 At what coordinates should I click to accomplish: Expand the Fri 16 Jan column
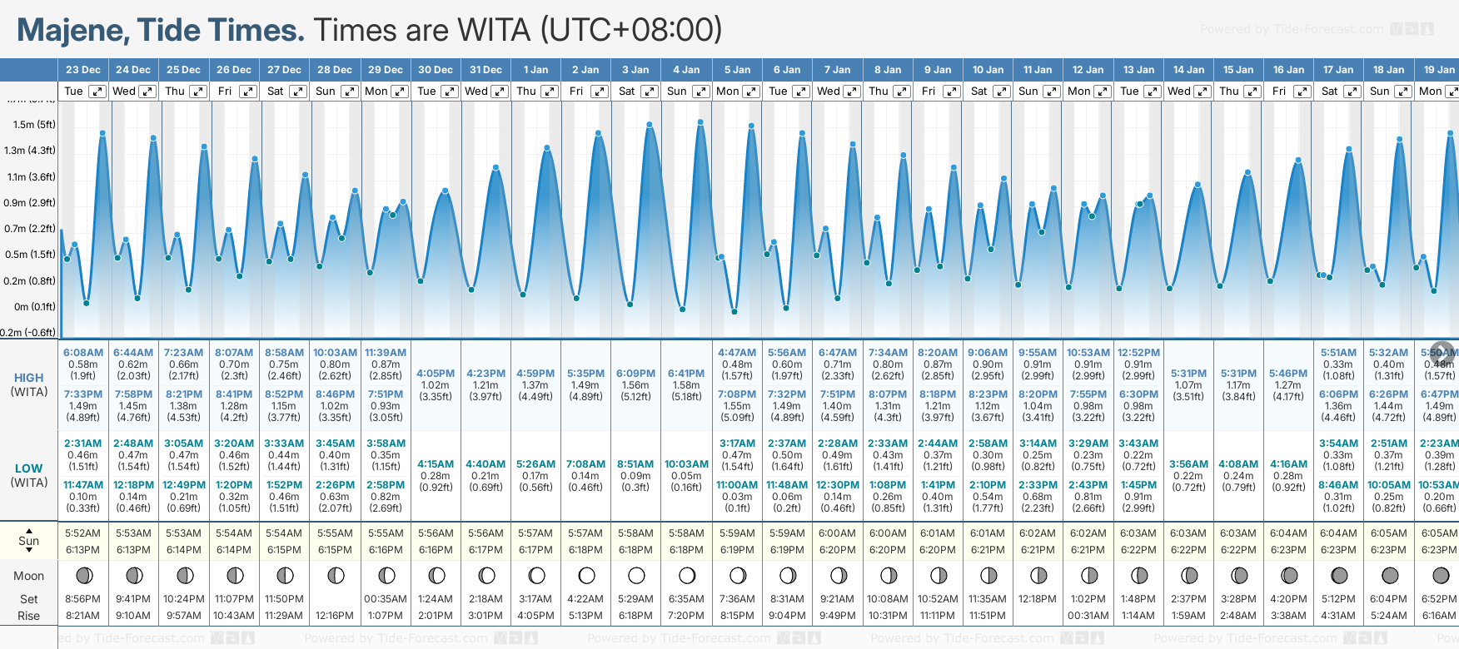pos(1302,92)
